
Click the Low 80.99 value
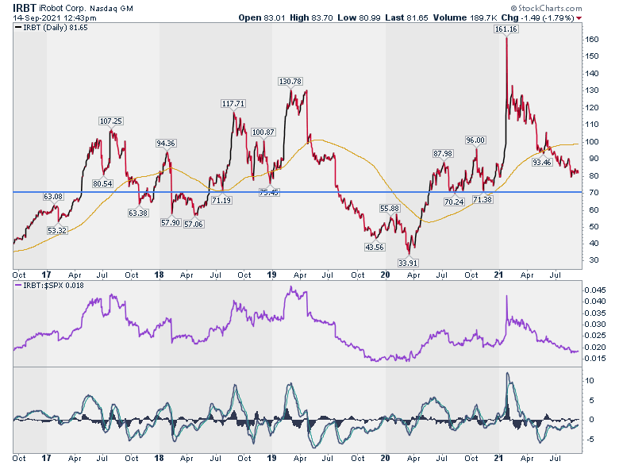359,17
